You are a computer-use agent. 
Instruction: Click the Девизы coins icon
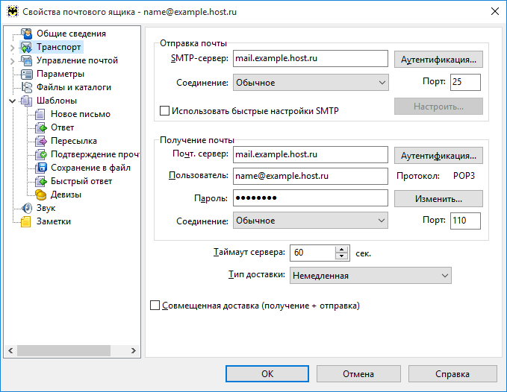(41, 195)
